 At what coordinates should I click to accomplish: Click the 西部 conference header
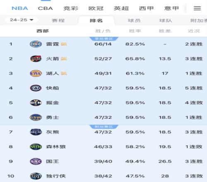(x=43, y=31)
